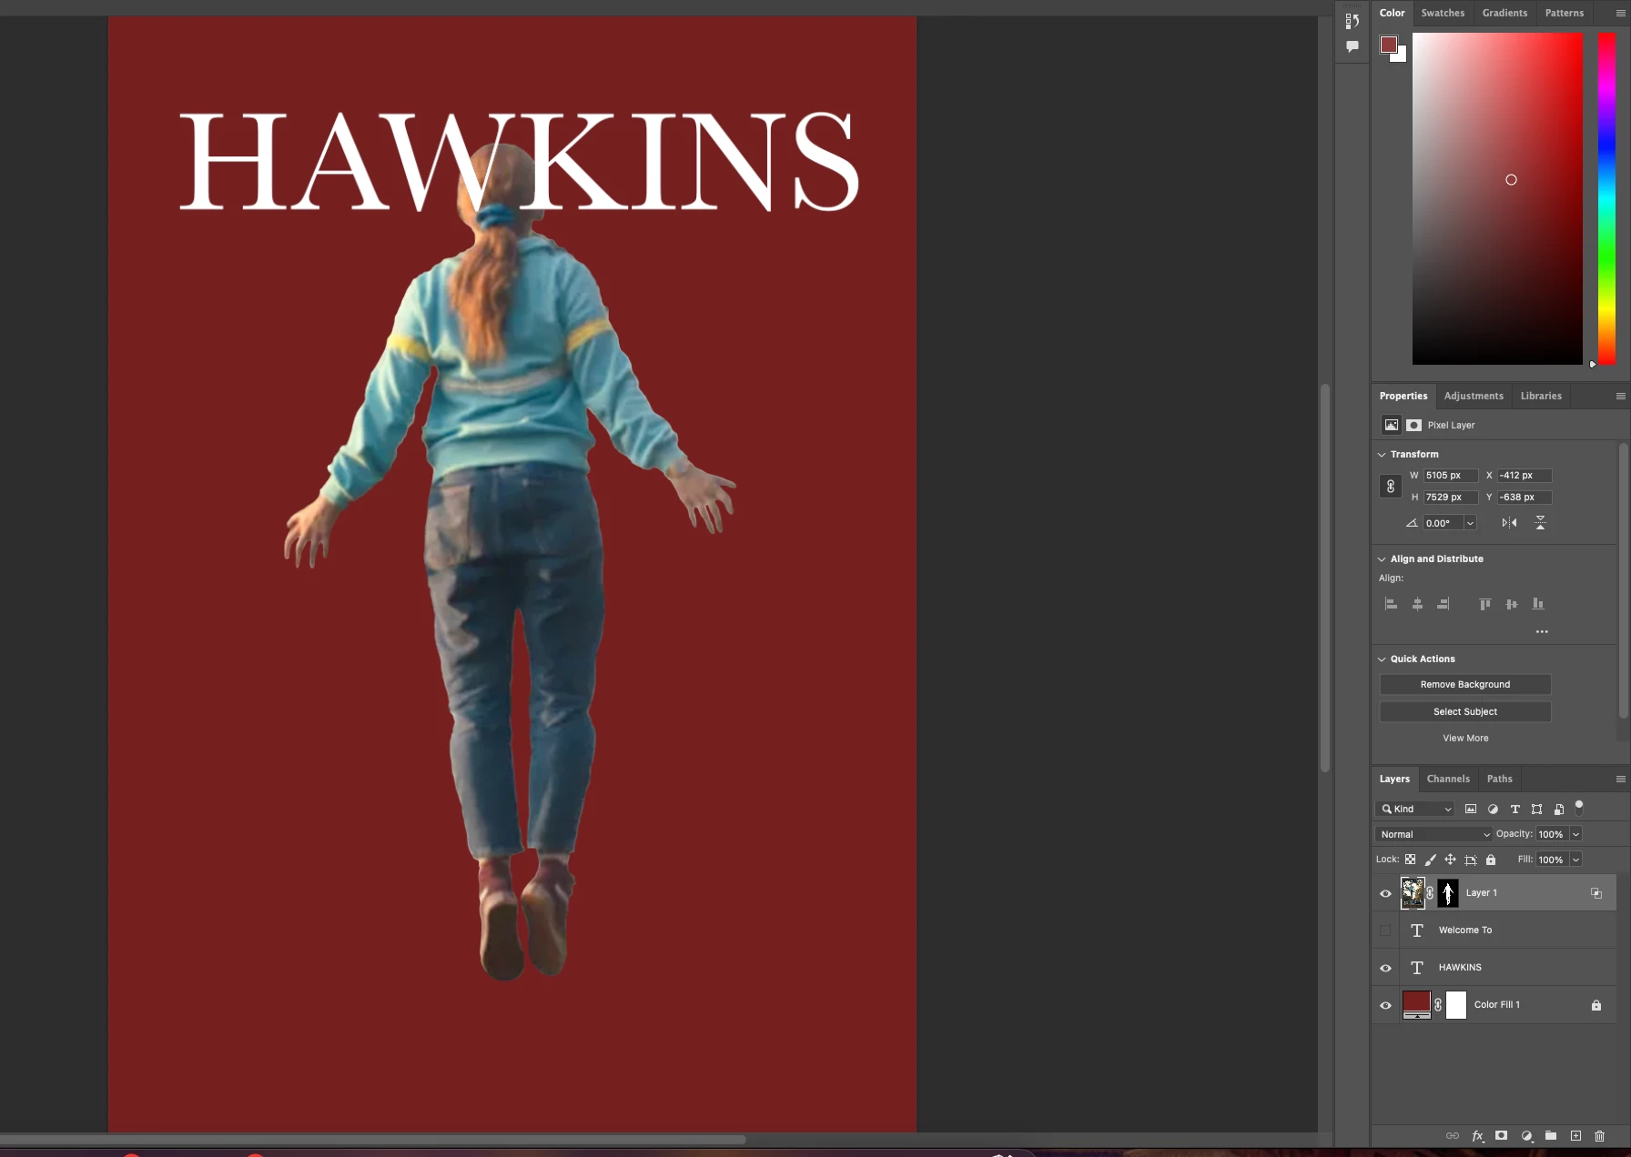Screen dimensions: 1631x1157
Task: Click the pixel layer icon in Properties
Action: [1392, 425]
